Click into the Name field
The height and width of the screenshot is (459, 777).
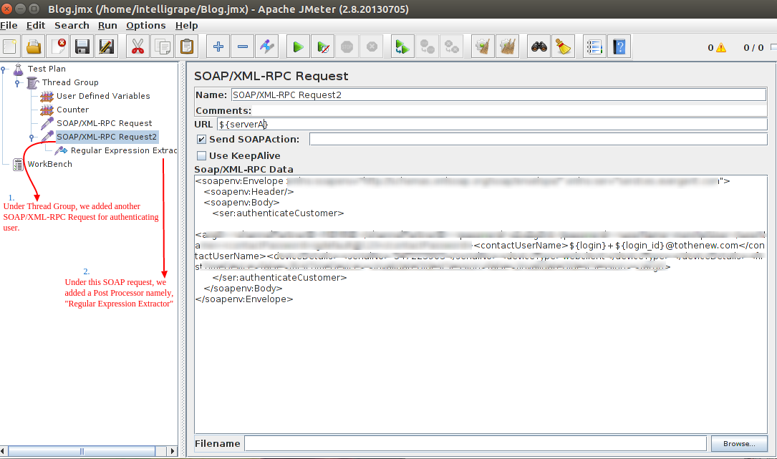pyautogui.click(x=498, y=95)
